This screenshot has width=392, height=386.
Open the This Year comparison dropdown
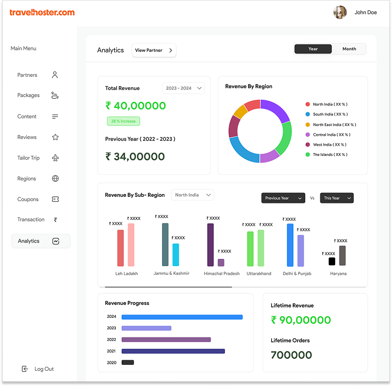click(x=337, y=198)
